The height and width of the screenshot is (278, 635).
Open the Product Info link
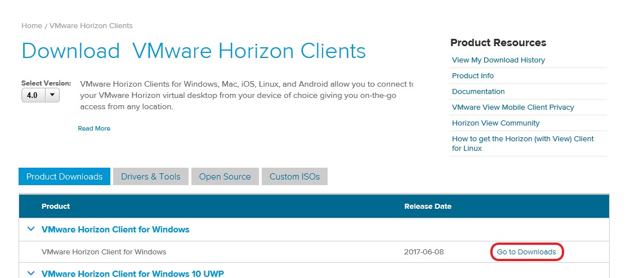(473, 75)
